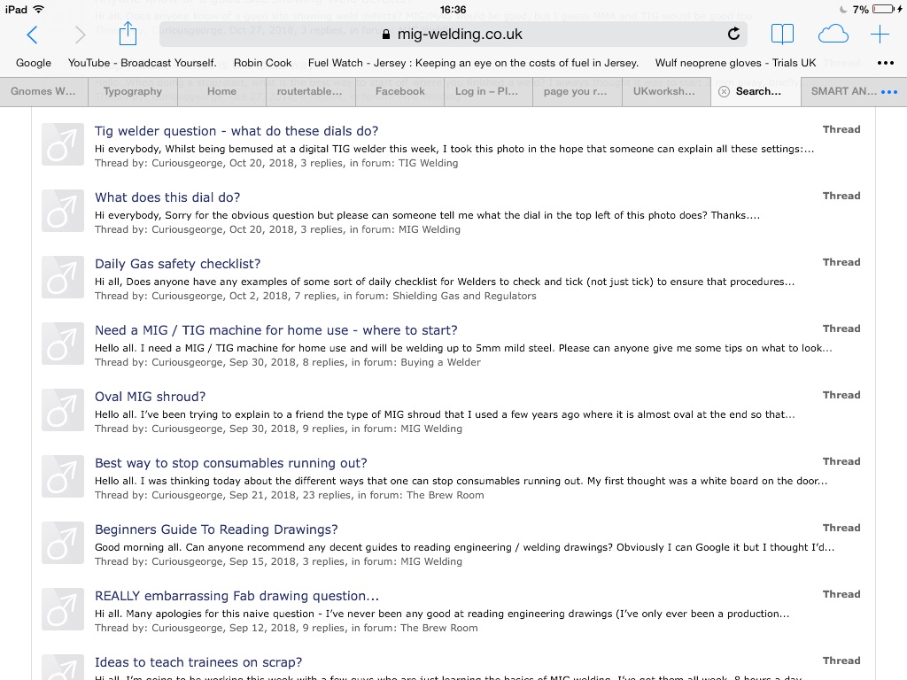Switch to Log in – Pl... tab

[488, 91]
